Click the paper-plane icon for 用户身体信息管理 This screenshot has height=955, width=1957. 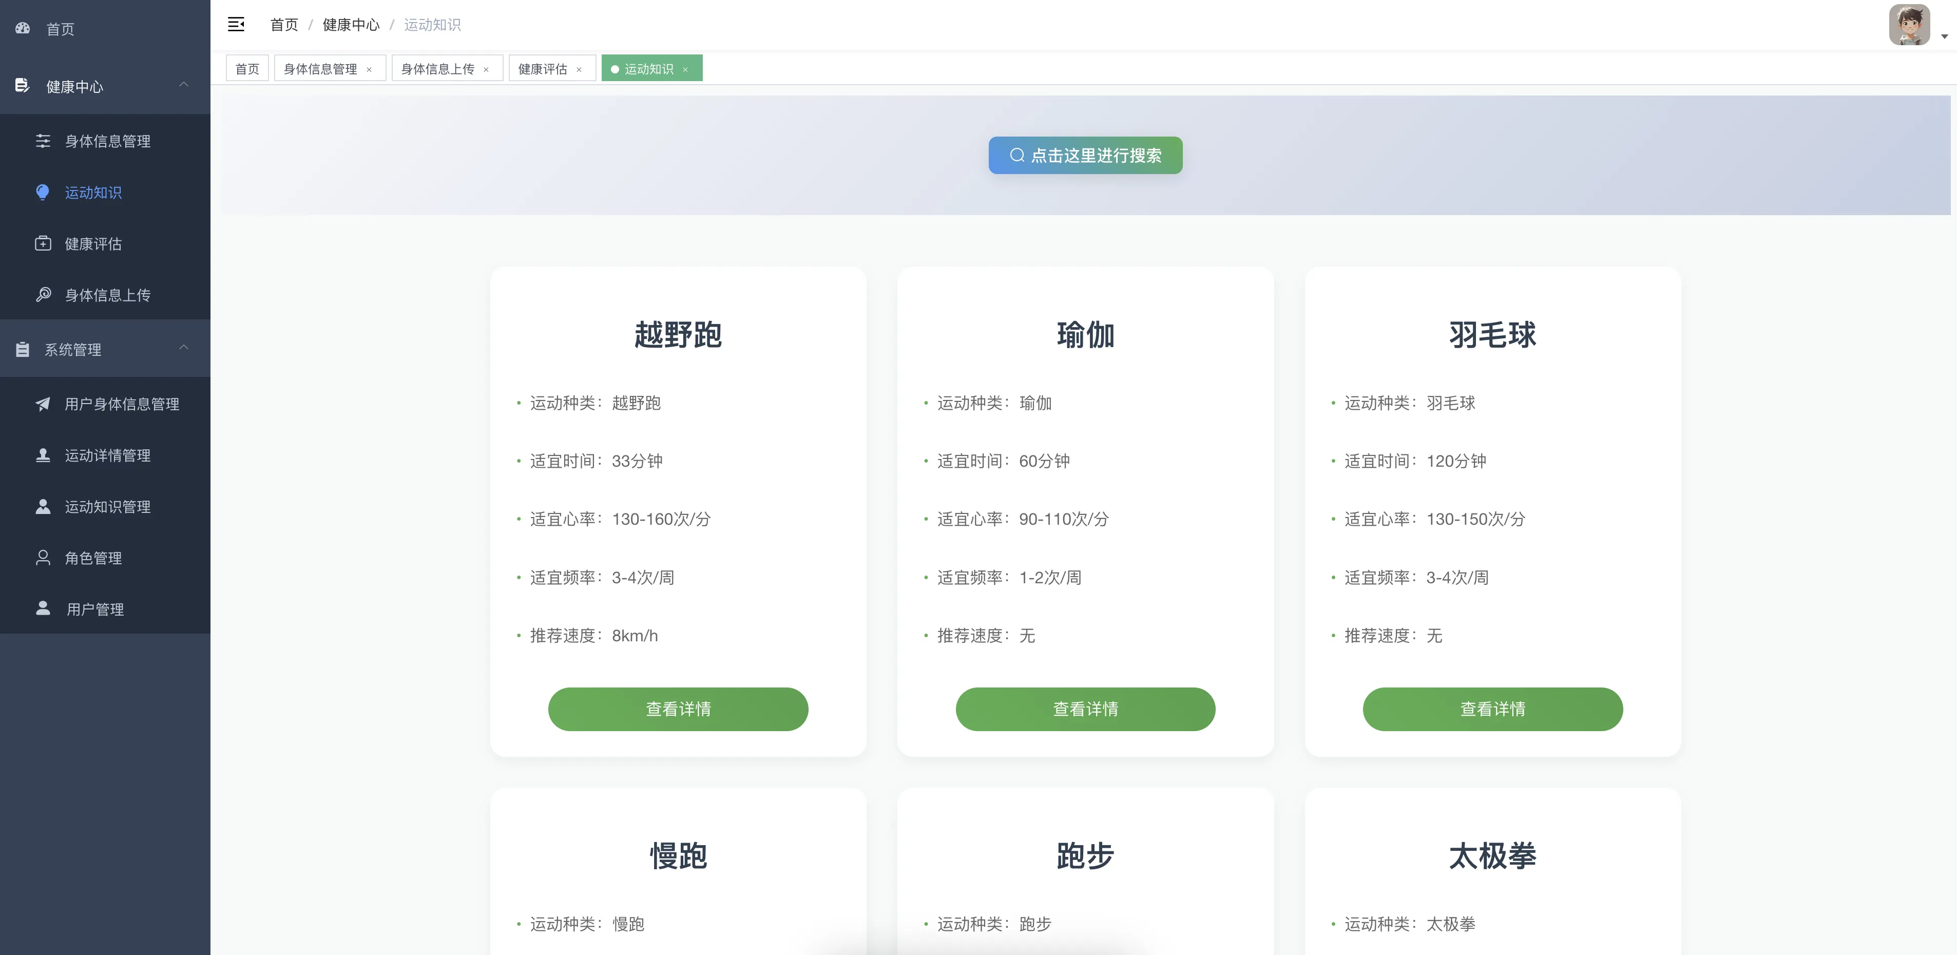43,404
